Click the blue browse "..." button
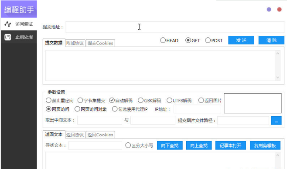The height and width of the screenshot is (169, 287). 276,121
